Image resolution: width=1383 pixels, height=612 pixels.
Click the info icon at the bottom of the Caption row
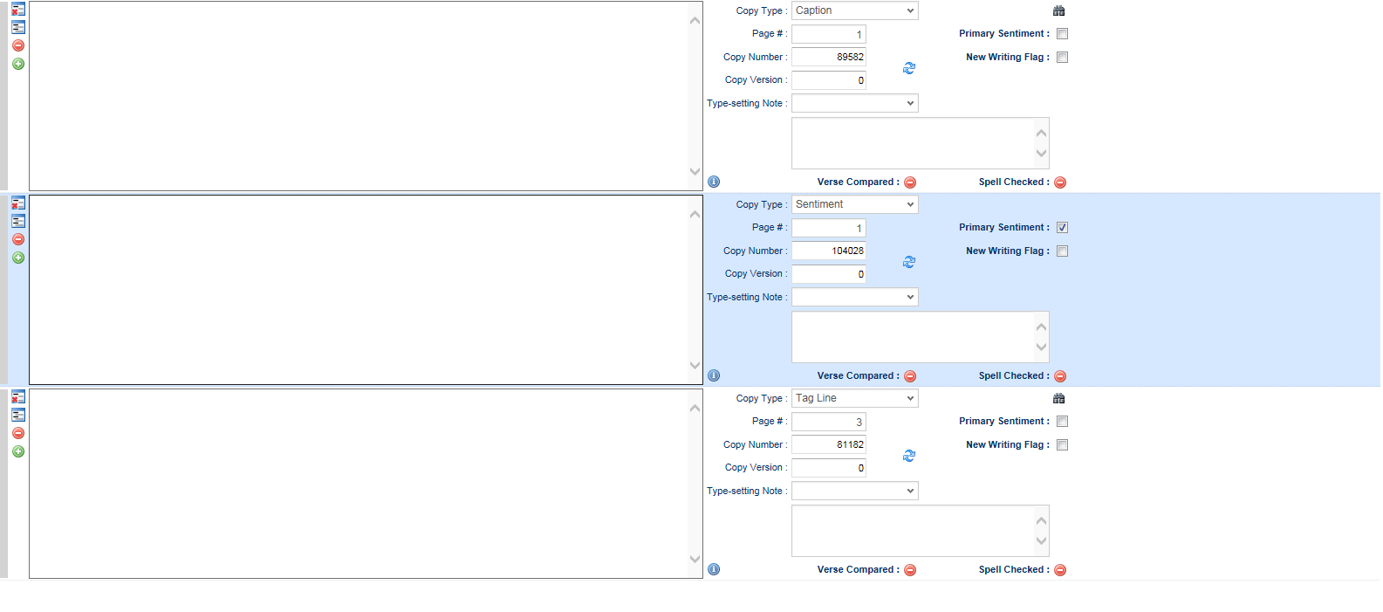(714, 182)
